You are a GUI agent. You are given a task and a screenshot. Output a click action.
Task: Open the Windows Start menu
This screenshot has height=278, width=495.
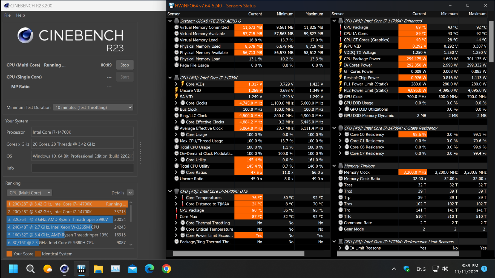[x=13, y=269]
